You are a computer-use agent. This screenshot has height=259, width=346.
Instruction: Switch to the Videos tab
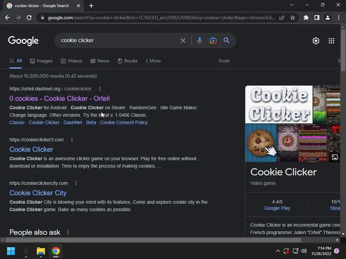coord(72,61)
